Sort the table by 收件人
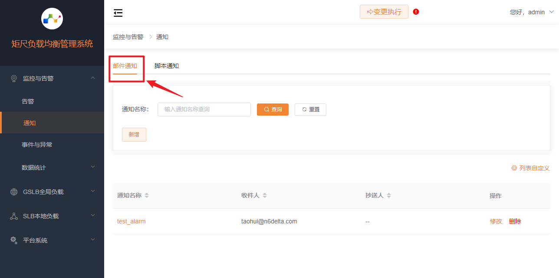This screenshot has height=278, width=559. coord(265,196)
